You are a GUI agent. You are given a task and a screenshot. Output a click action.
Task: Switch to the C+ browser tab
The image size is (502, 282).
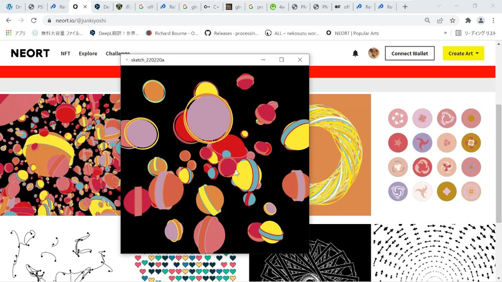[x=211, y=6]
